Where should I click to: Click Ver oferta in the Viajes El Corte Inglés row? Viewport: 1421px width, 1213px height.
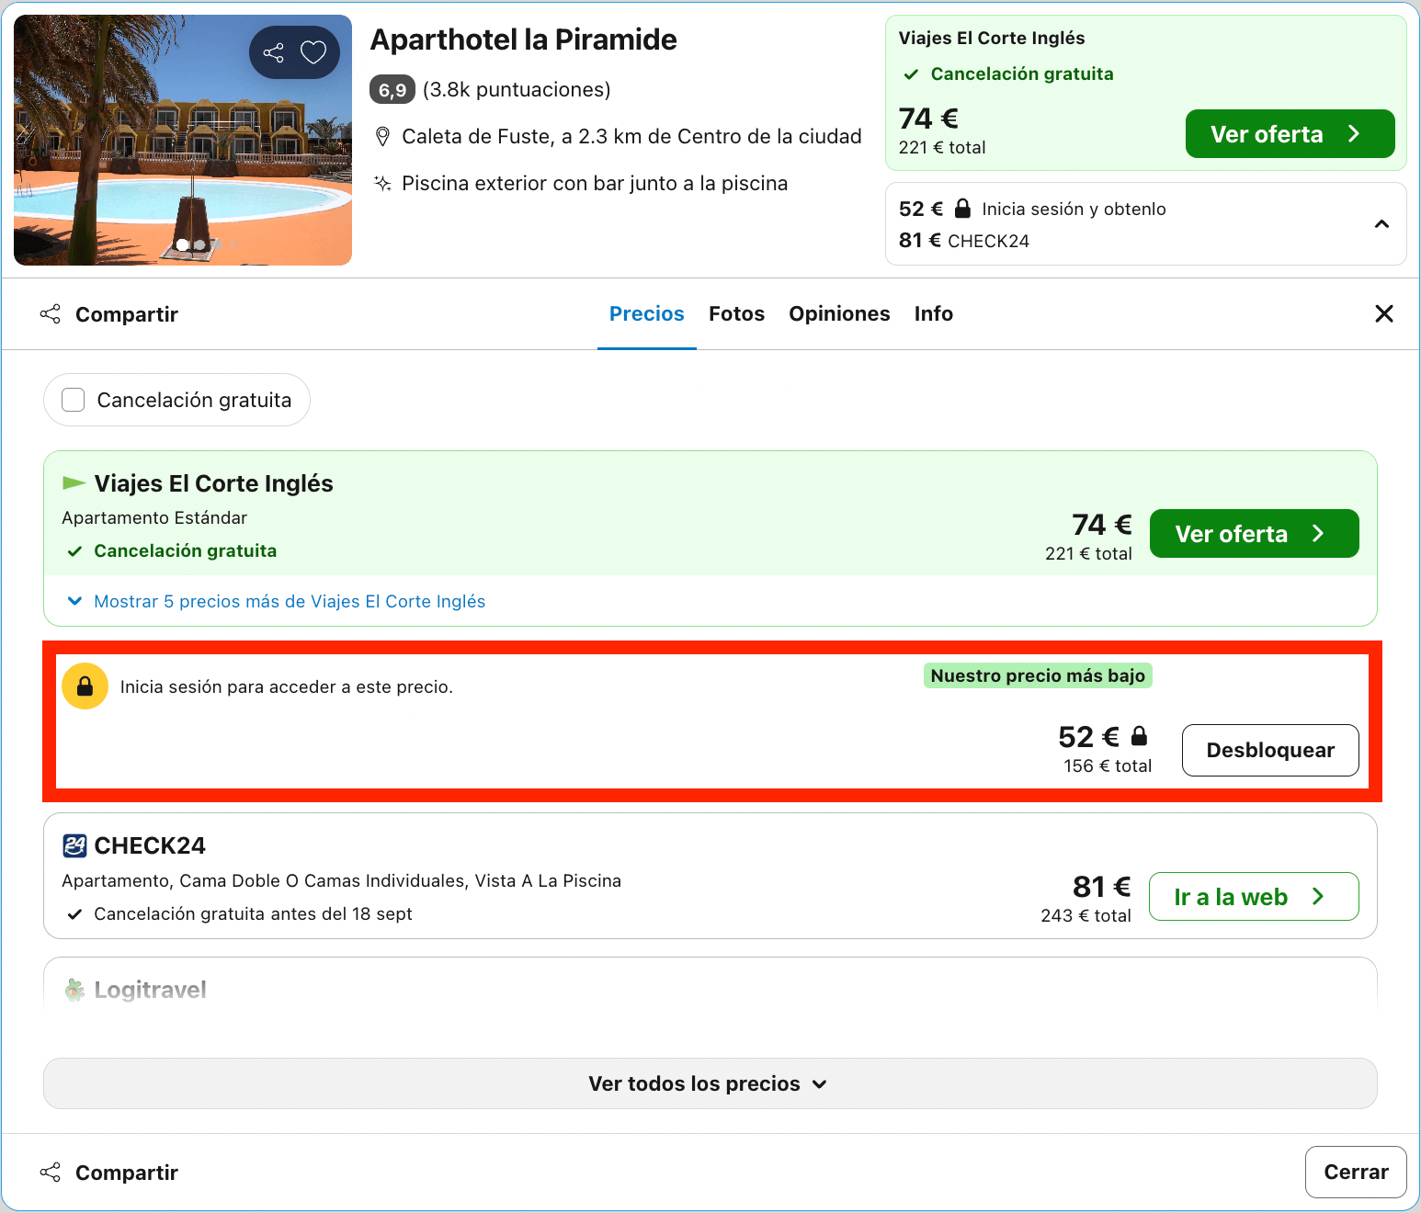tap(1255, 534)
